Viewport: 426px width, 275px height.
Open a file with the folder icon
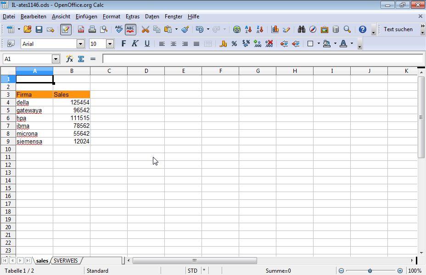[x=28, y=29]
